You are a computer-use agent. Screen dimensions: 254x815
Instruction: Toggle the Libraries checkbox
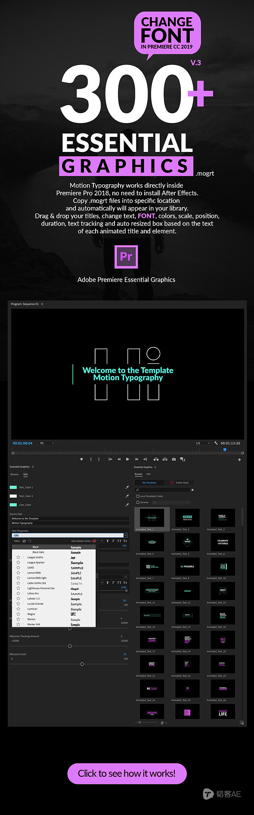pyautogui.click(x=138, y=502)
